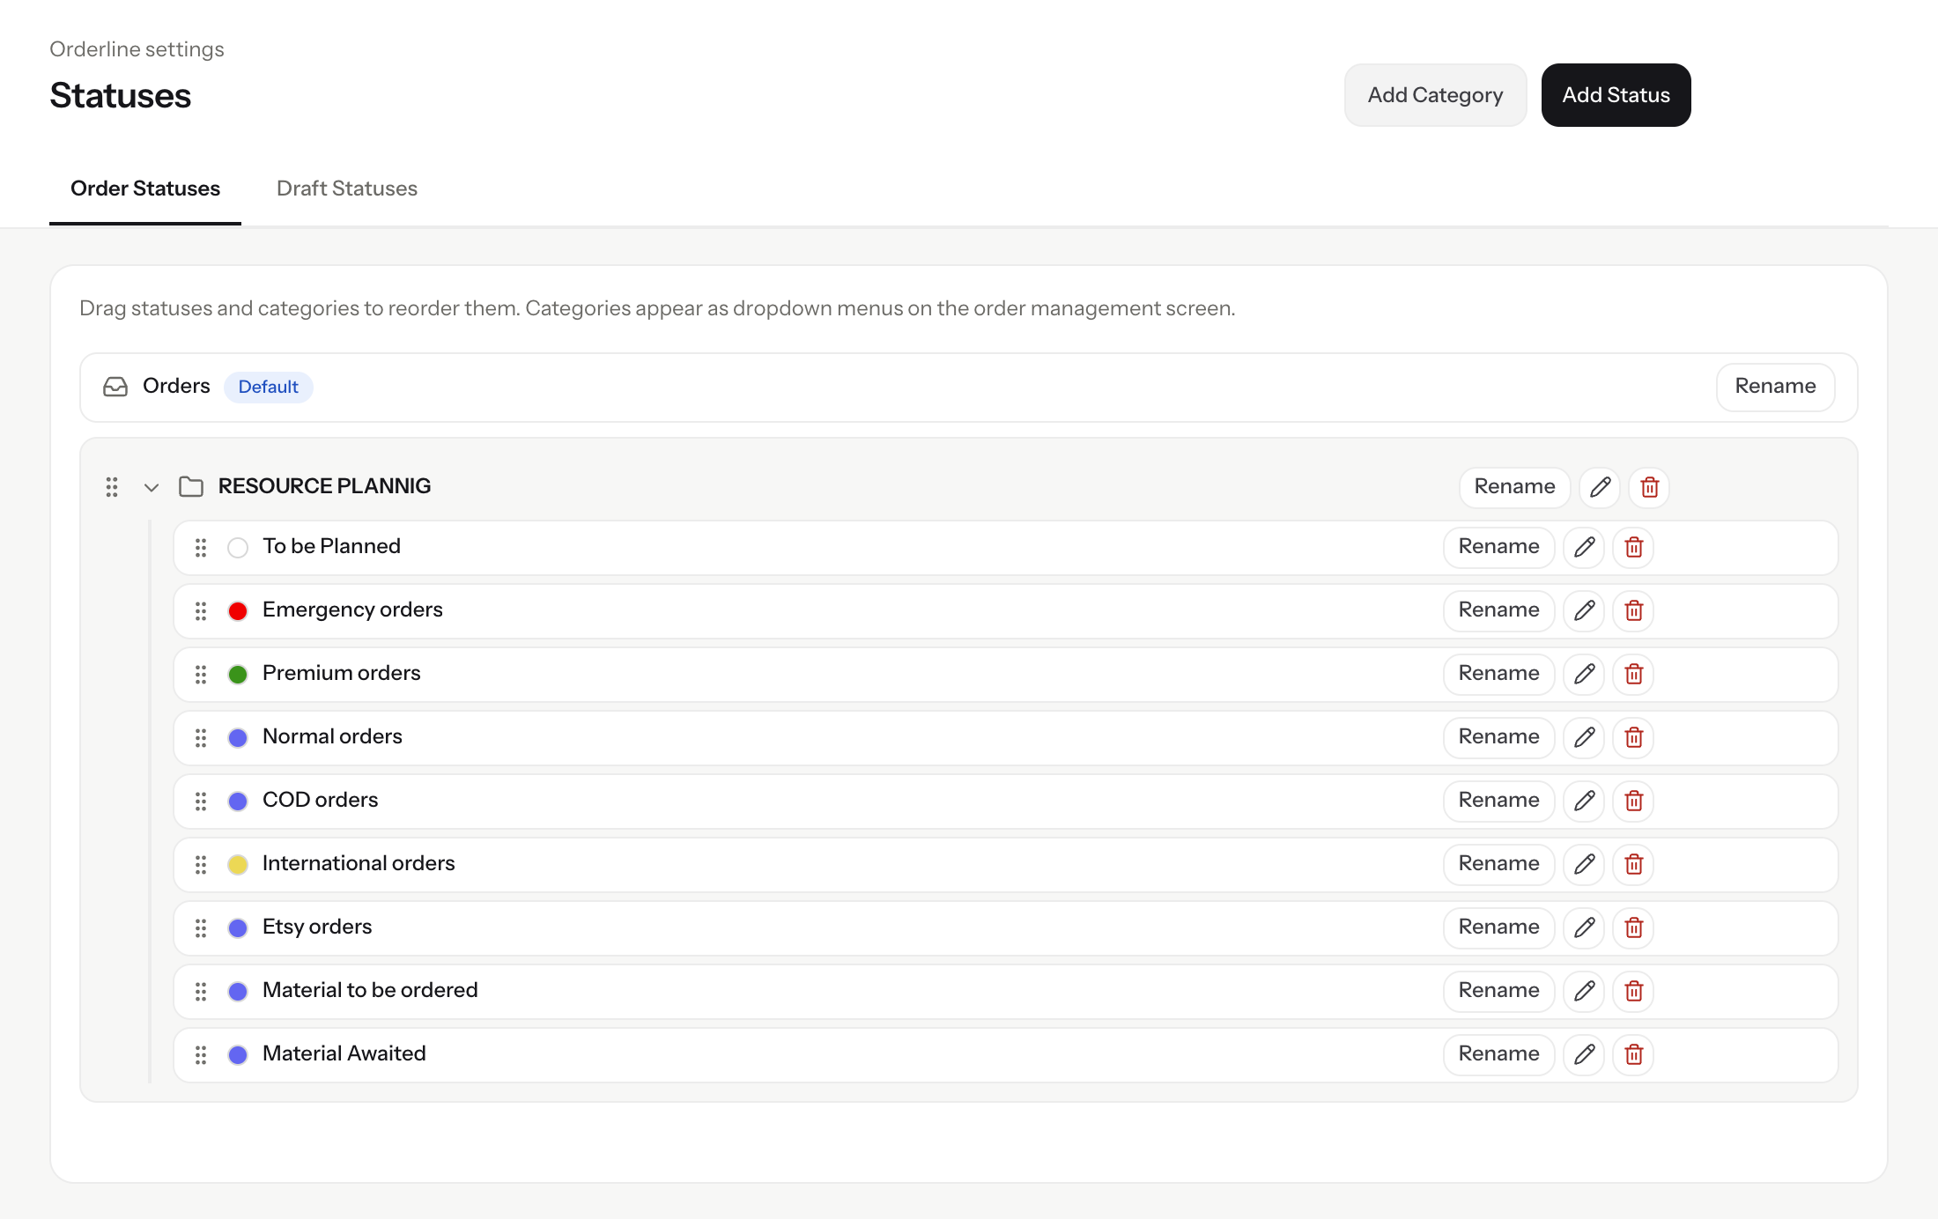The height and width of the screenshot is (1219, 1938).
Task: Click the empty color circle of To be Planned
Action: tap(238, 548)
